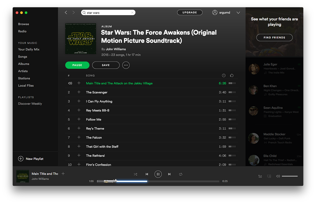Click the New Playlist plus icon

(x=21, y=159)
